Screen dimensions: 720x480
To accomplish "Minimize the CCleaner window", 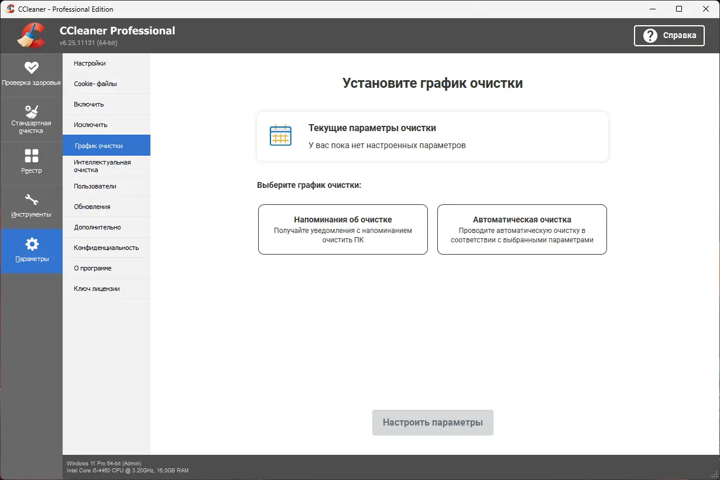I will tap(652, 9).
